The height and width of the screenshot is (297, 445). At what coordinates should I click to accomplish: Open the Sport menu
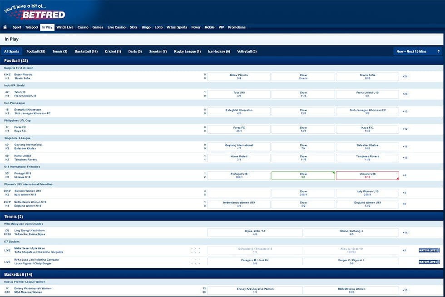pyautogui.click(x=17, y=27)
